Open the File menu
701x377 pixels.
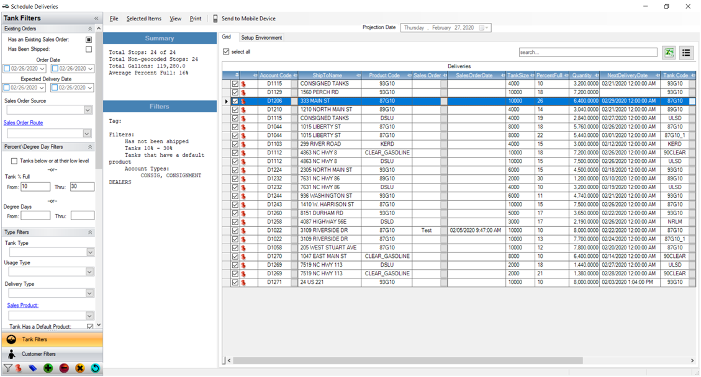[x=114, y=19]
